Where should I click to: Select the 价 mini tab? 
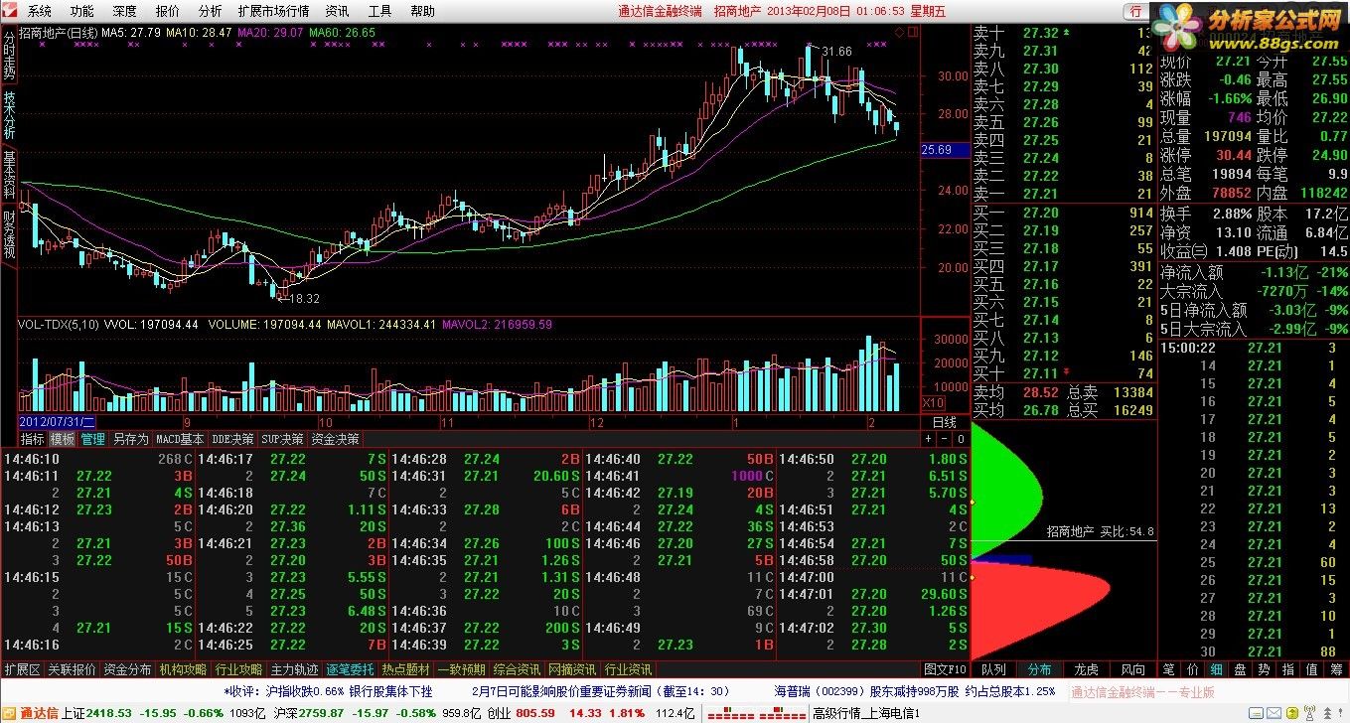(x=1193, y=669)
